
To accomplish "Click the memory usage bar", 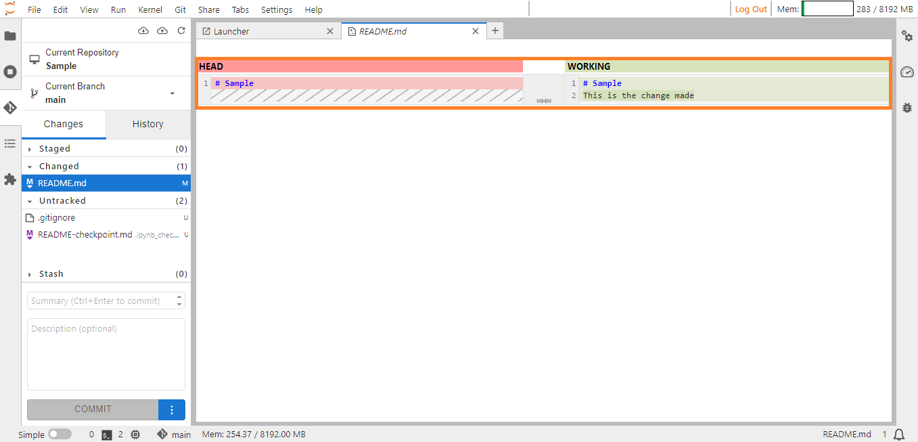I will point(827,9).
